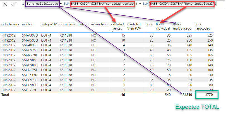226x116 pixels.
Task: Select the SM-T515N model cell
Action: tap(30, 75)
